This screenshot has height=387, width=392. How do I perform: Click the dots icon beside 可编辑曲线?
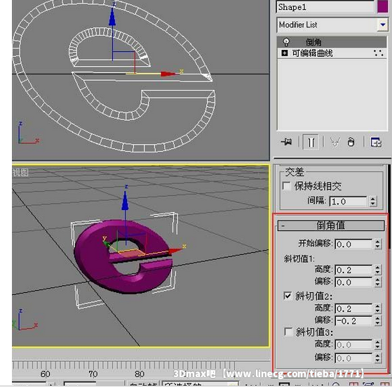pyautogui.click(x=379, y=53)
